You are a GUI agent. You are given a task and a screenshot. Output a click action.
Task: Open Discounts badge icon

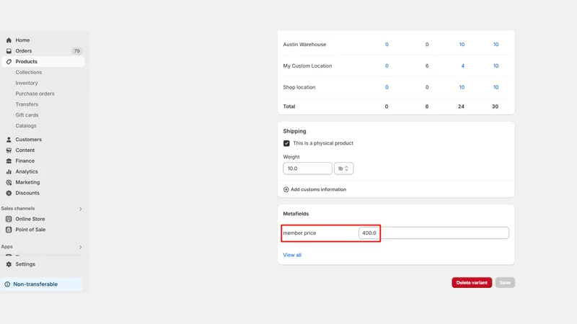point(9,193)
